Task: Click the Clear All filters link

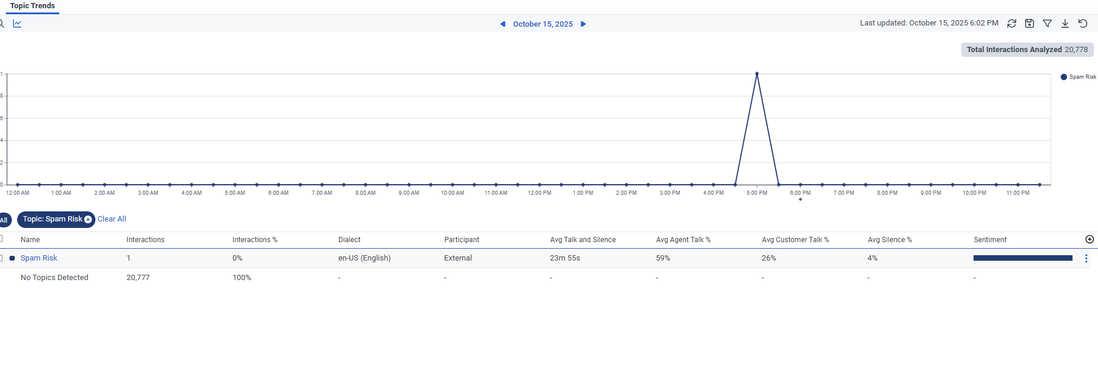Action: pos(112,219)
